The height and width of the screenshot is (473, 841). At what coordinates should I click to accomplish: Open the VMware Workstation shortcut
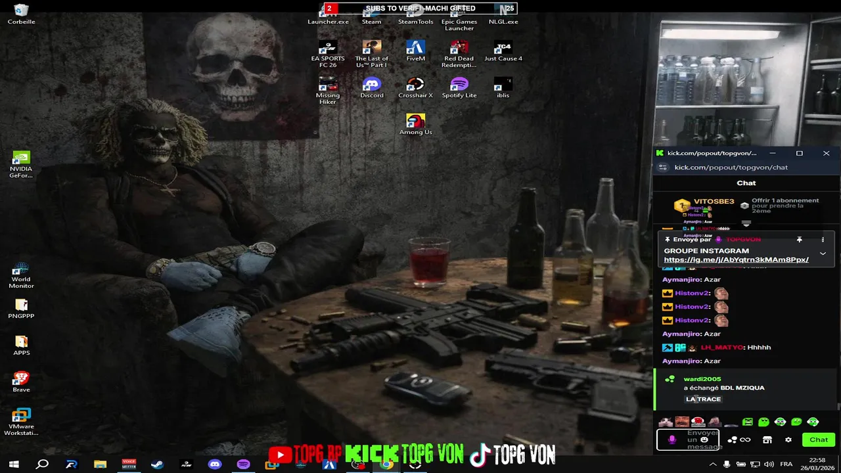[x=21, y=422]
